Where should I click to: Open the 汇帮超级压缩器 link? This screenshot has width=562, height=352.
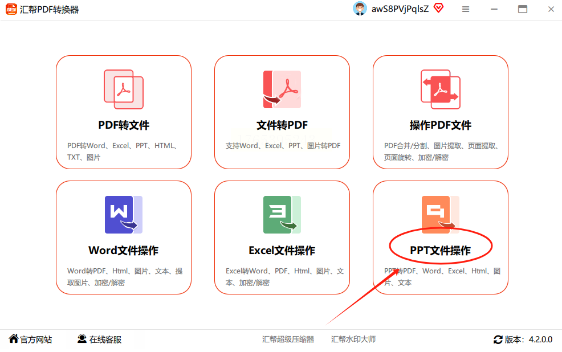[x=288, y=339]
